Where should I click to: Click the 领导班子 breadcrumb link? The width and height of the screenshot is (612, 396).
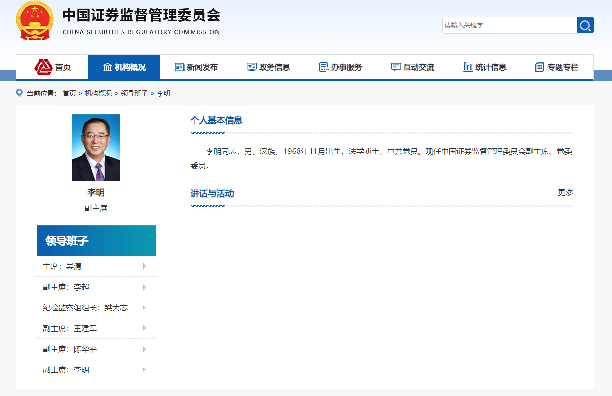[x=134, y=93]
